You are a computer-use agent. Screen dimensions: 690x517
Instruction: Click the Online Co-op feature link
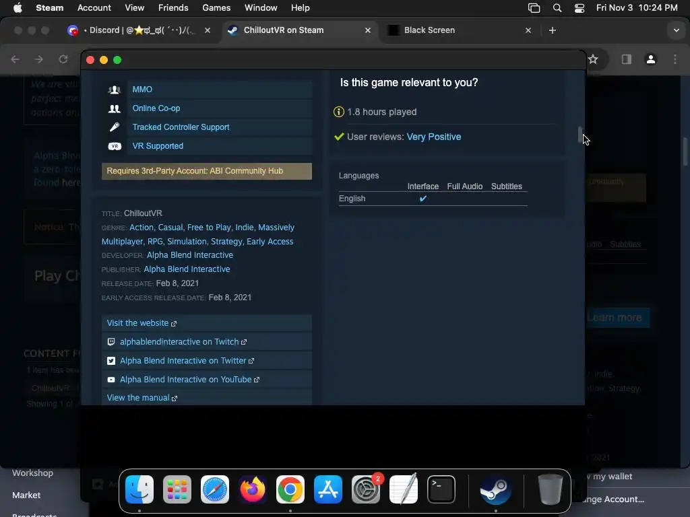pyautogui.click(x=156, y=108)
